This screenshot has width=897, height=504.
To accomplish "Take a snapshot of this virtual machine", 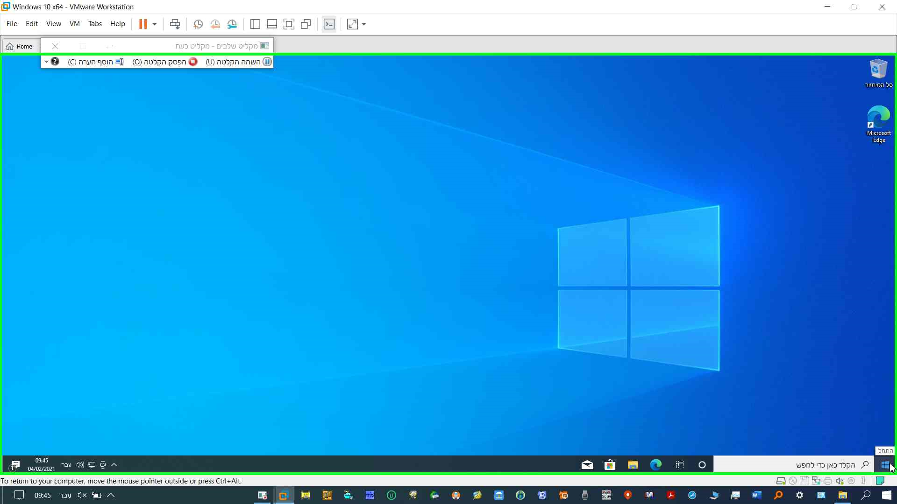I will pyautogui.click(x=198, y=24).
